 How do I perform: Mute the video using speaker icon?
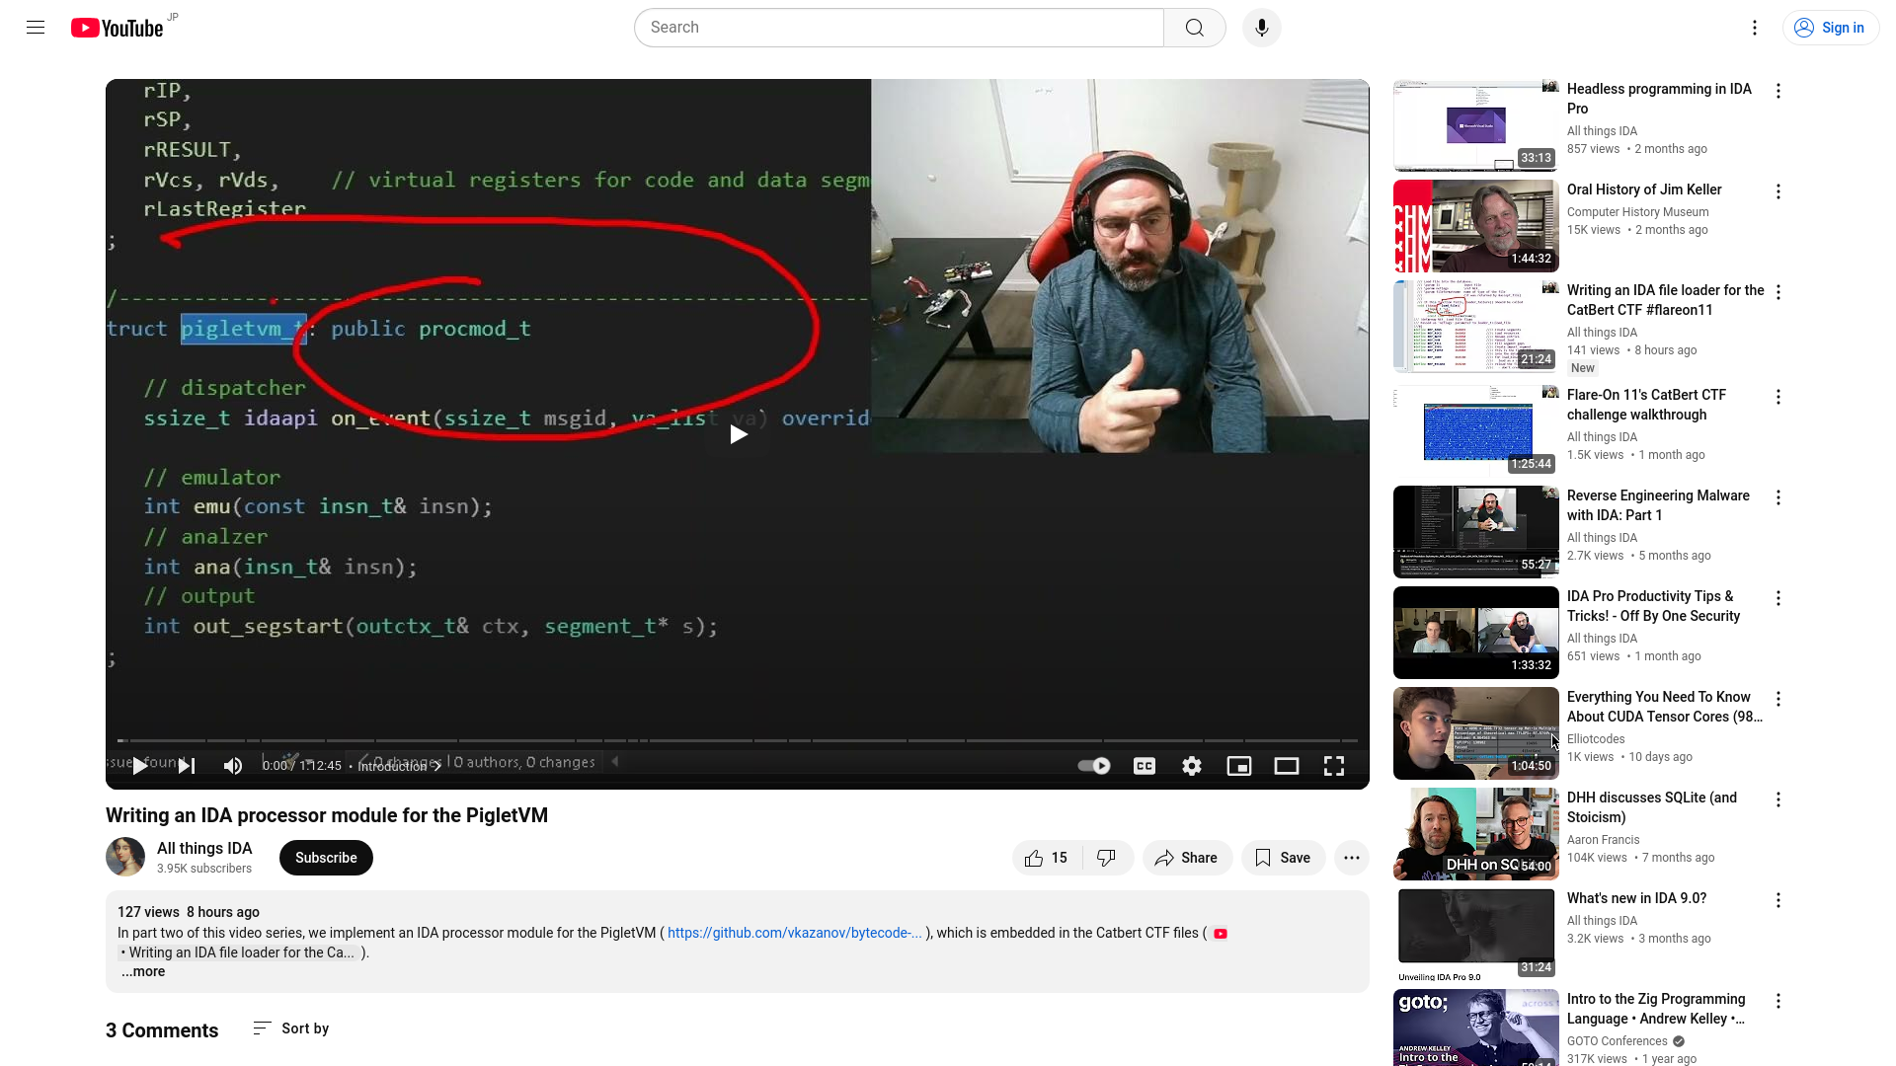[232, 765]
